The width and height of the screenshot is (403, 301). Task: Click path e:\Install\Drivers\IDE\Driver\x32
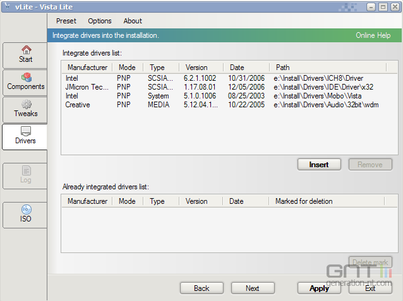pos(323,87)
